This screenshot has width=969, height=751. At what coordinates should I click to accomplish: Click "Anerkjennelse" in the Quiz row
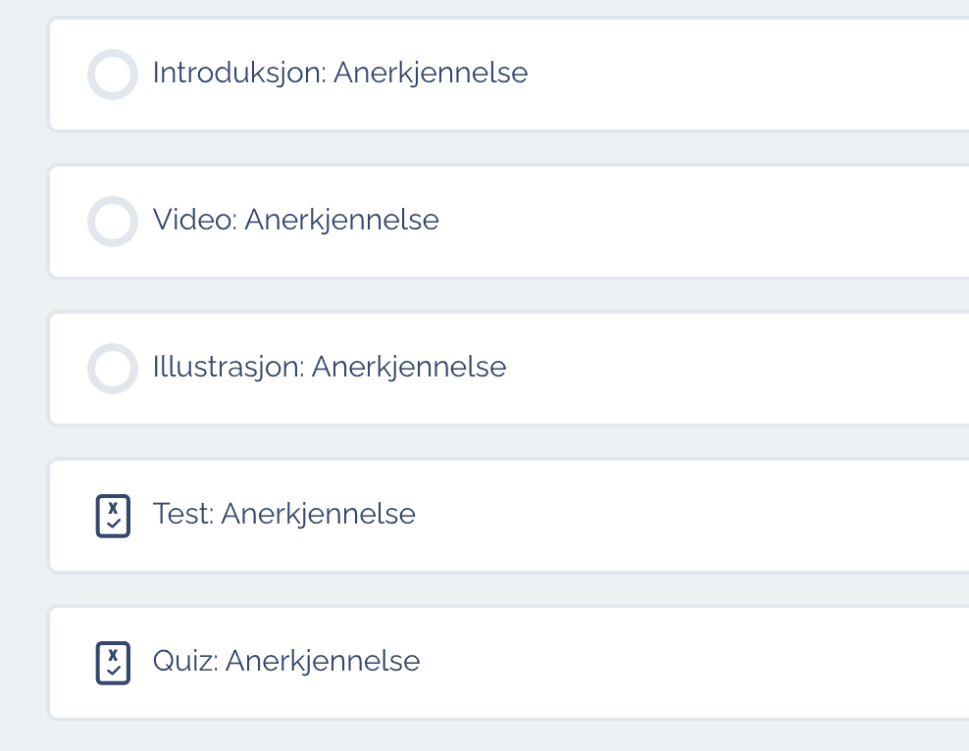tap(323, 662)
